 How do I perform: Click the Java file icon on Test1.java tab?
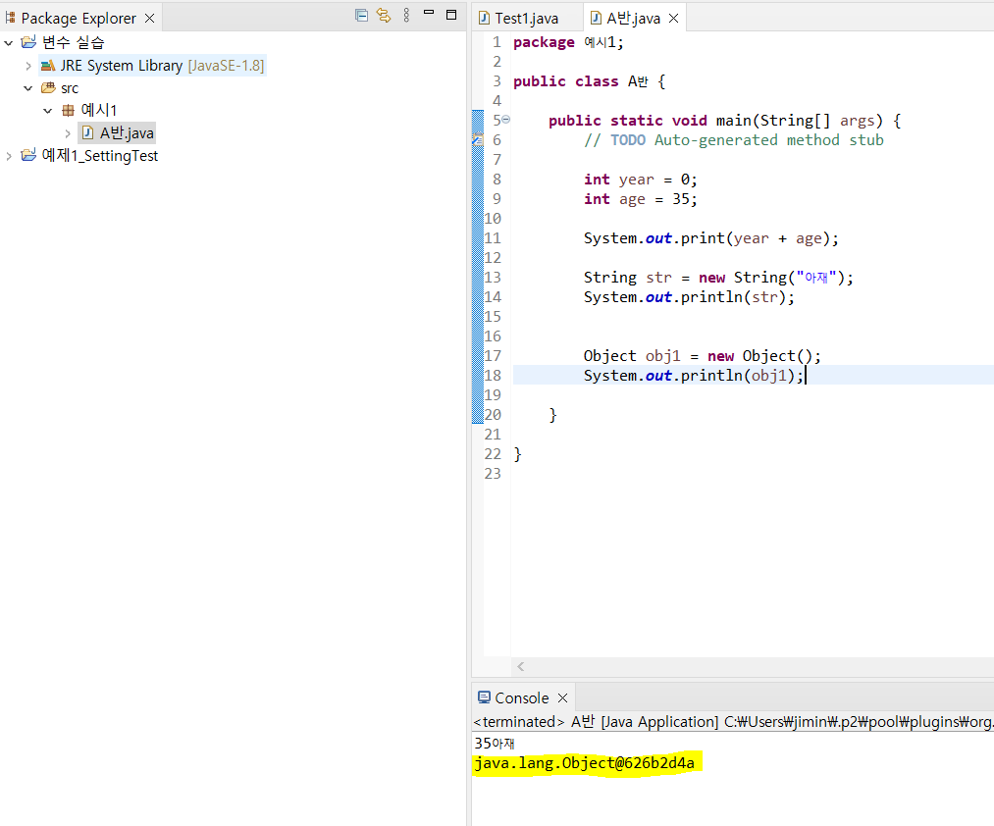pyautogui.click(x=485, y=18)
